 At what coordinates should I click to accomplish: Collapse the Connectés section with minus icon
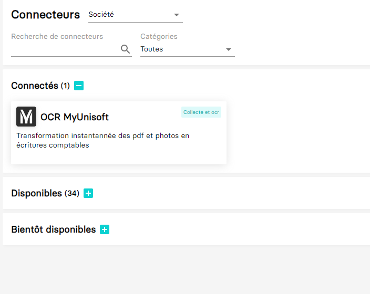pyautogui.click(x=79, y=86)
